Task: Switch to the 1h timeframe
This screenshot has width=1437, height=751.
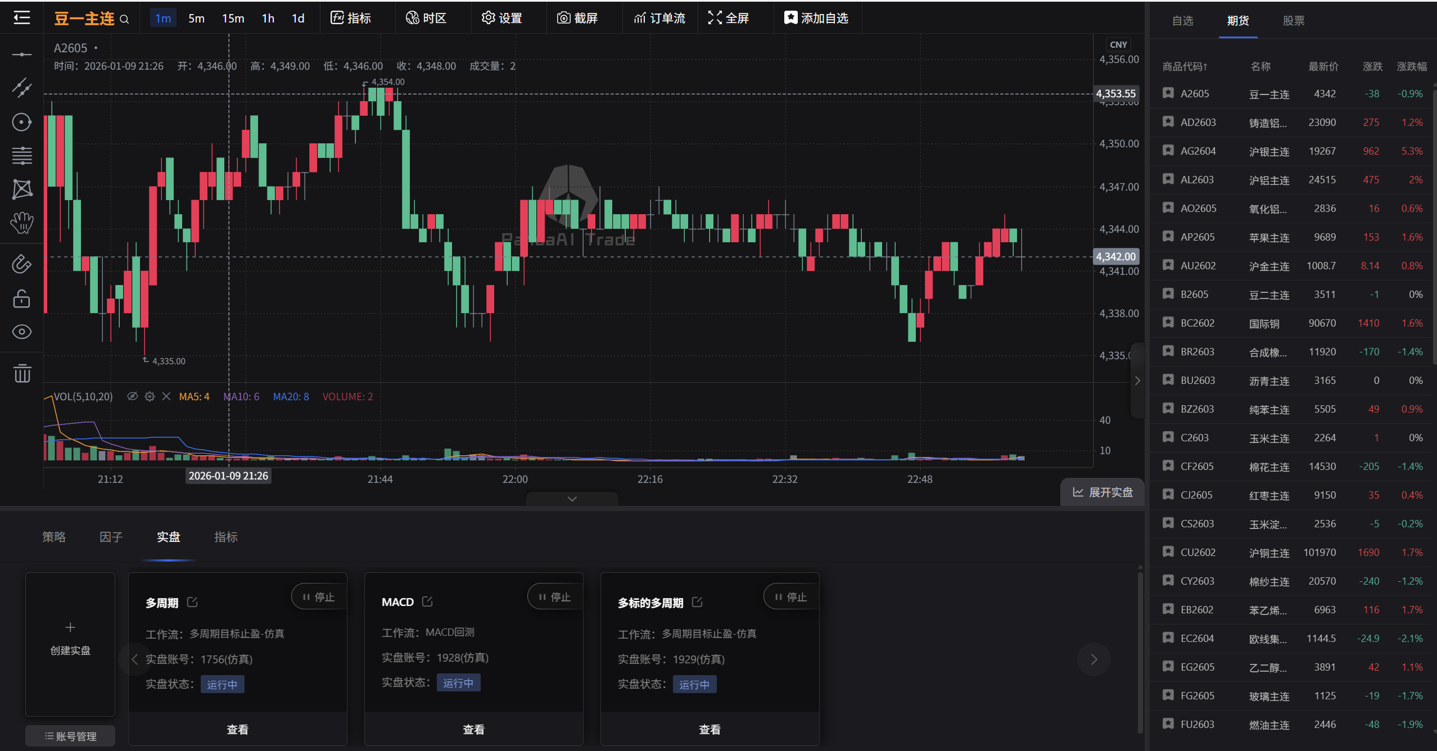Action: click(x=268, y=18)
